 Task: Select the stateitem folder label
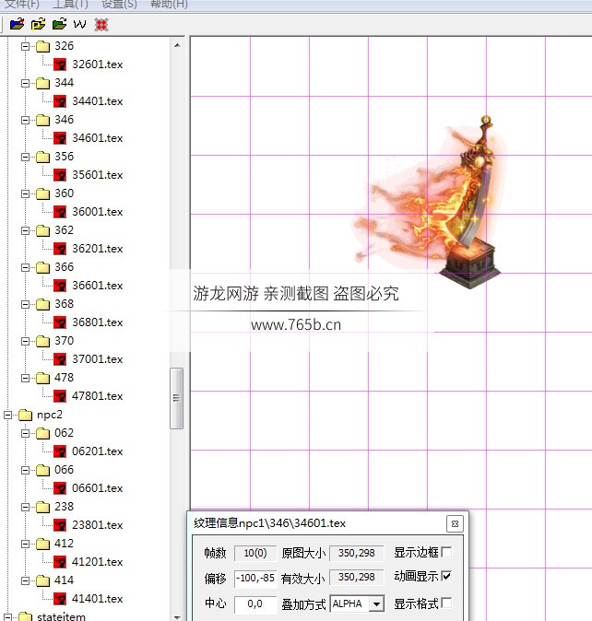61,616
